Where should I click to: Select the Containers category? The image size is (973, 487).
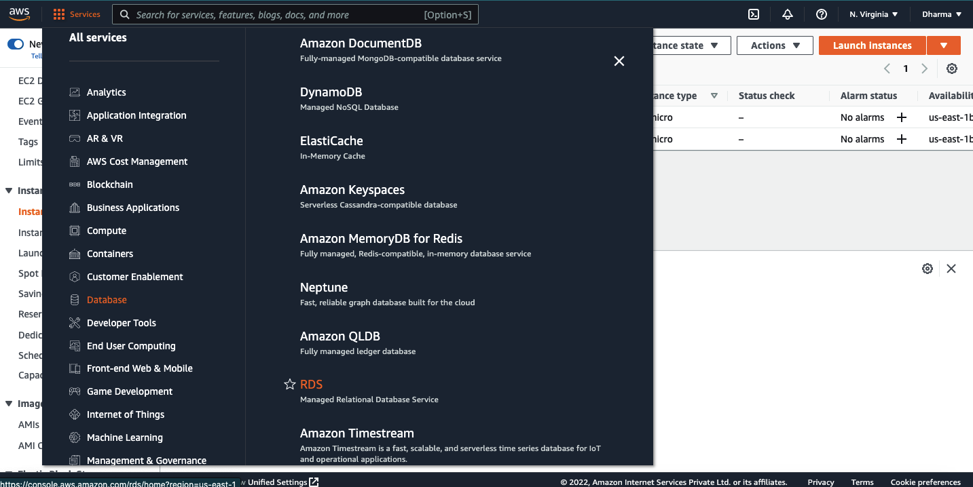[110, 254]
